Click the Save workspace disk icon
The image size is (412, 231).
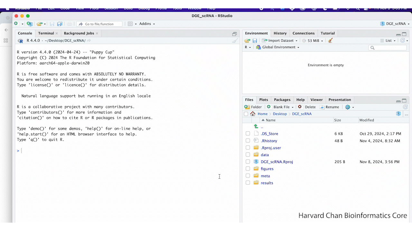pyautogui.click(x=255, y=40)
